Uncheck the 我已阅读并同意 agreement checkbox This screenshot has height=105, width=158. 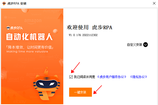[71, 77]
